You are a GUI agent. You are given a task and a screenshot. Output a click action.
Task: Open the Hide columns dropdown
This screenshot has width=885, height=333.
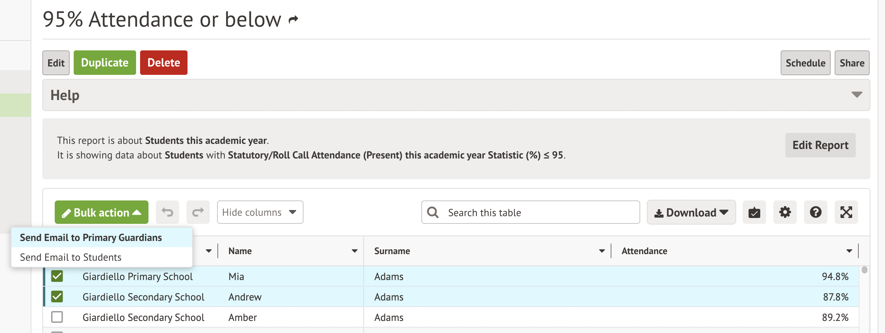pyautogui.click(x=260, y=212)
